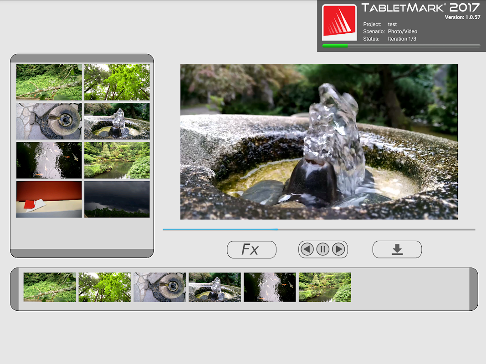Pause the video playback
The height and width of the screenshot is (364, 486).
pyautogui.click(x=322, y=249)
